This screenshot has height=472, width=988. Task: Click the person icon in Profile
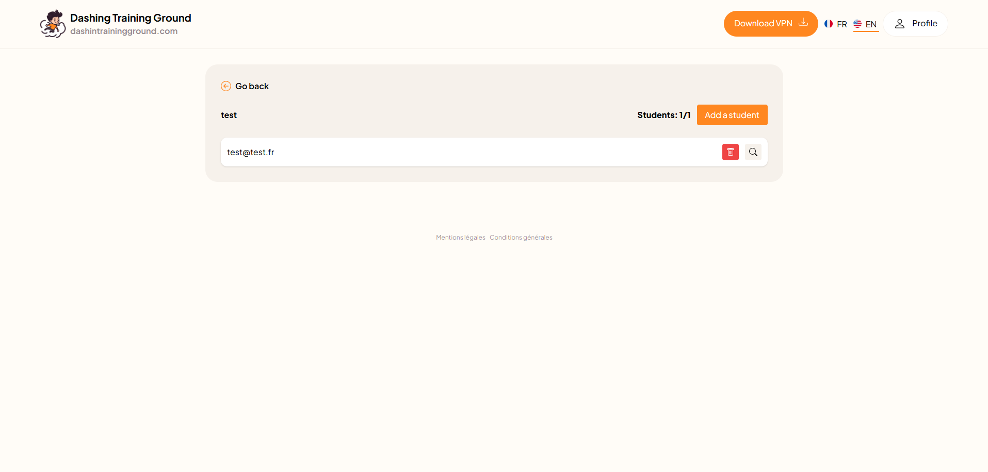(900, 24)
